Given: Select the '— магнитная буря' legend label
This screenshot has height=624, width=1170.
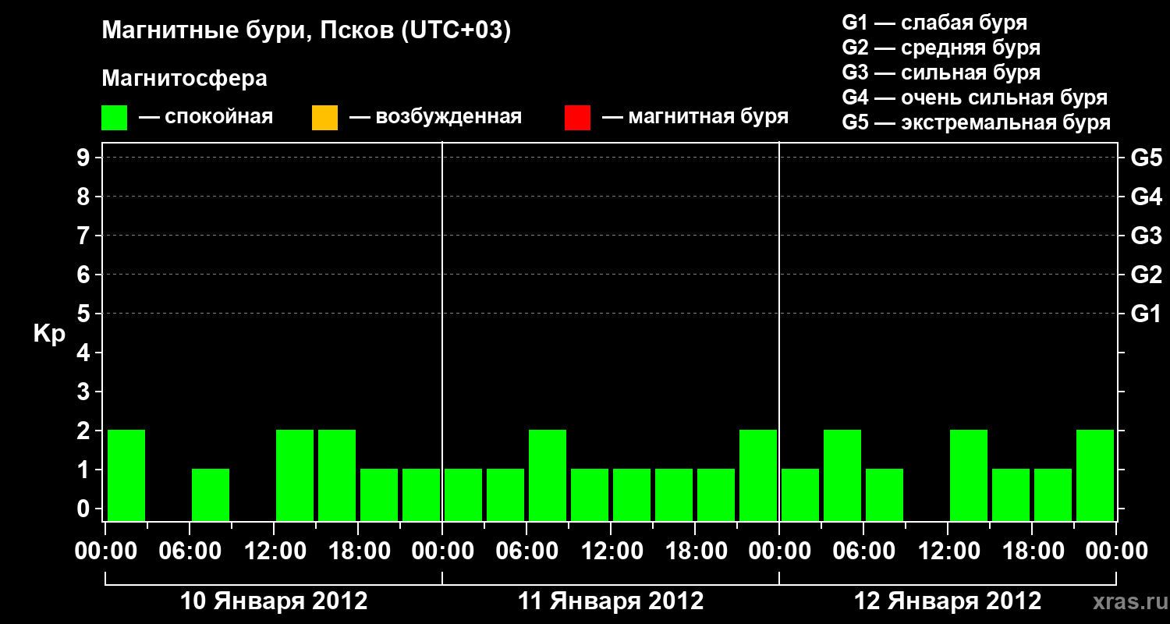Looking at the screenshot, I should click(x=695, y=117).
